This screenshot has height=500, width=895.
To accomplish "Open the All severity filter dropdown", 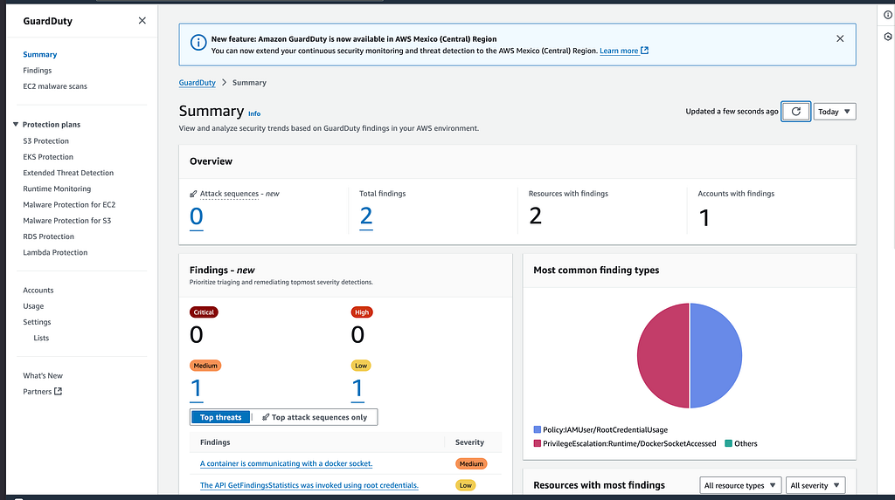I will point(815,485).
